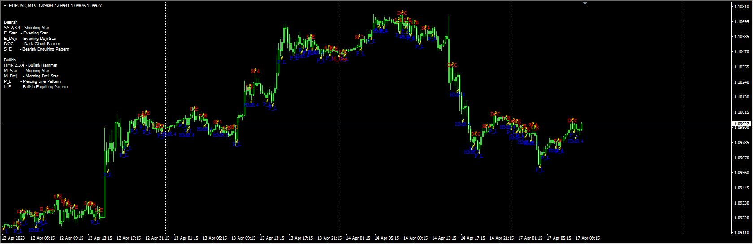Click price axis label 1.09785

point(742,143)
